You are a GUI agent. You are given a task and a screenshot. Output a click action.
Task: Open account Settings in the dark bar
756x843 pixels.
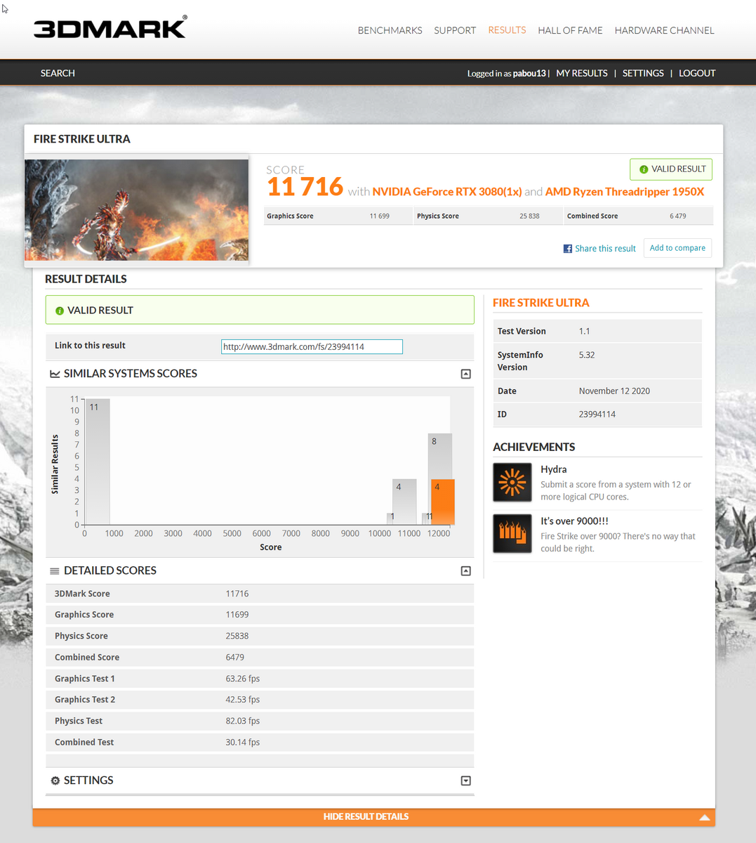tap(643, 73)
